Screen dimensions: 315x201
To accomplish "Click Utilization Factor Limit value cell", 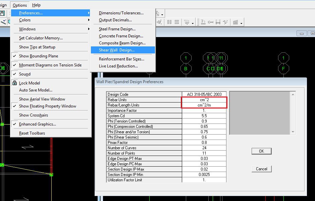I will (x=204, y=180).
